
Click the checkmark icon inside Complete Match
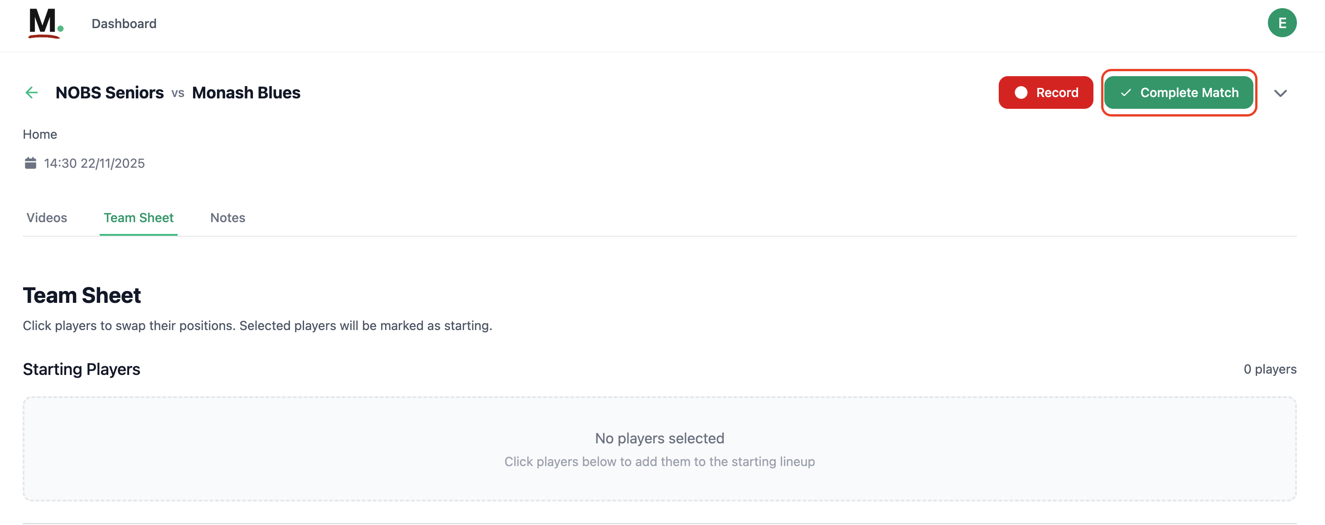pyautogui.click(x=1127, y=93)
